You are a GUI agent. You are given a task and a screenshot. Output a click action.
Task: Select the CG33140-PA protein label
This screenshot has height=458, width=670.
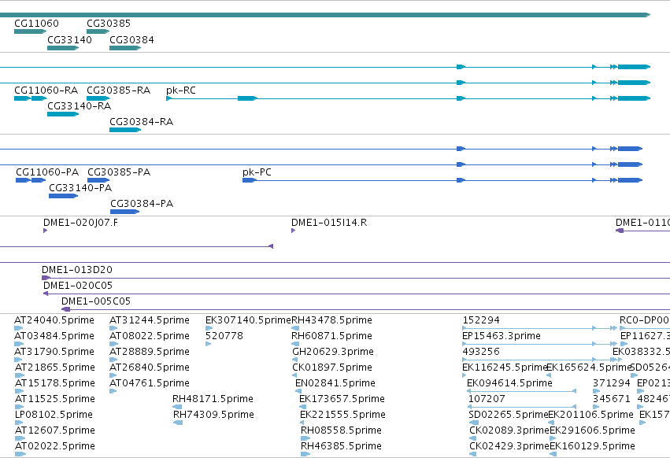point(80,188)
